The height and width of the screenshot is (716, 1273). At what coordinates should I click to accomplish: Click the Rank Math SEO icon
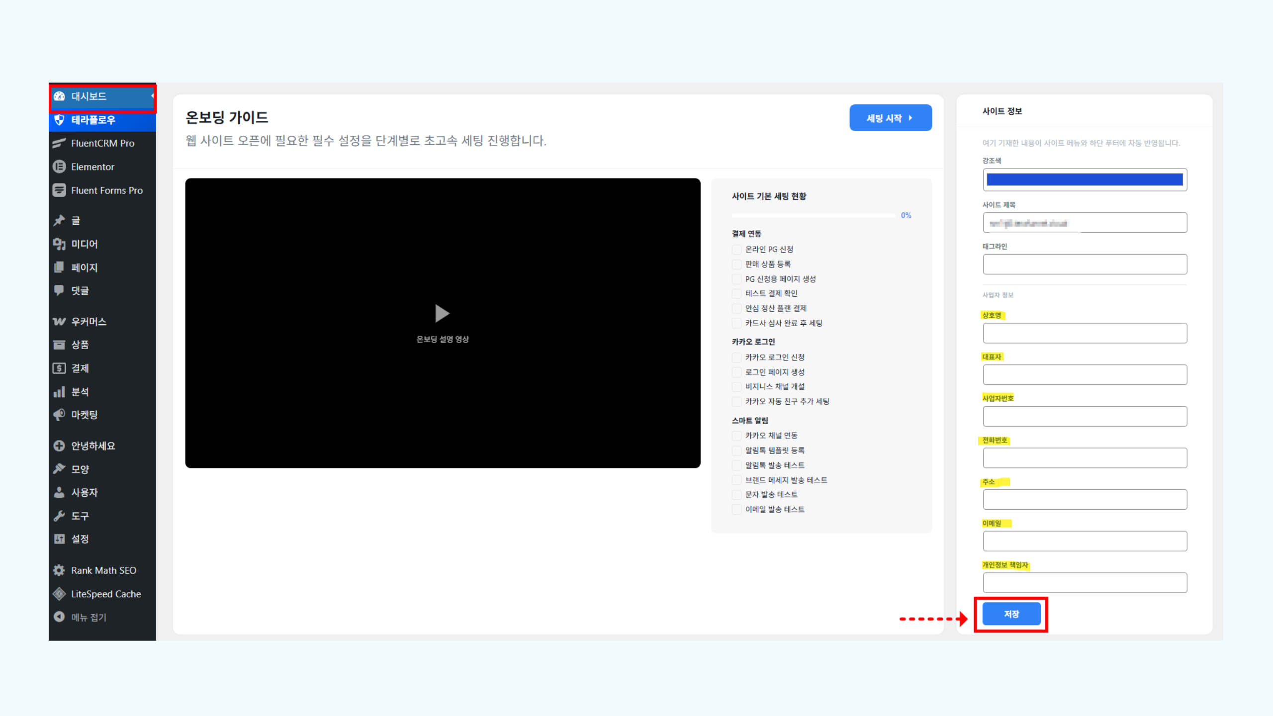(x=59, y=570)
